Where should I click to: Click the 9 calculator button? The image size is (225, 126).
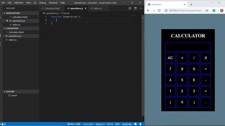tap(194, 69)
